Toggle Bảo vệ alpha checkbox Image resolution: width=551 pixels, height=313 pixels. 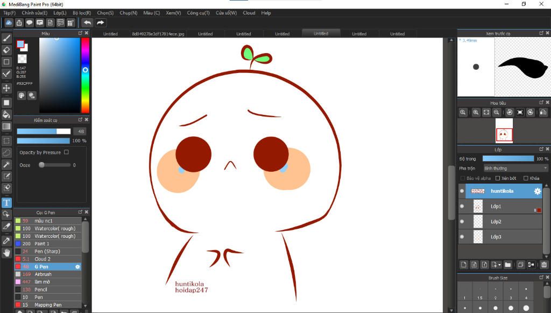tap(463, 178)
